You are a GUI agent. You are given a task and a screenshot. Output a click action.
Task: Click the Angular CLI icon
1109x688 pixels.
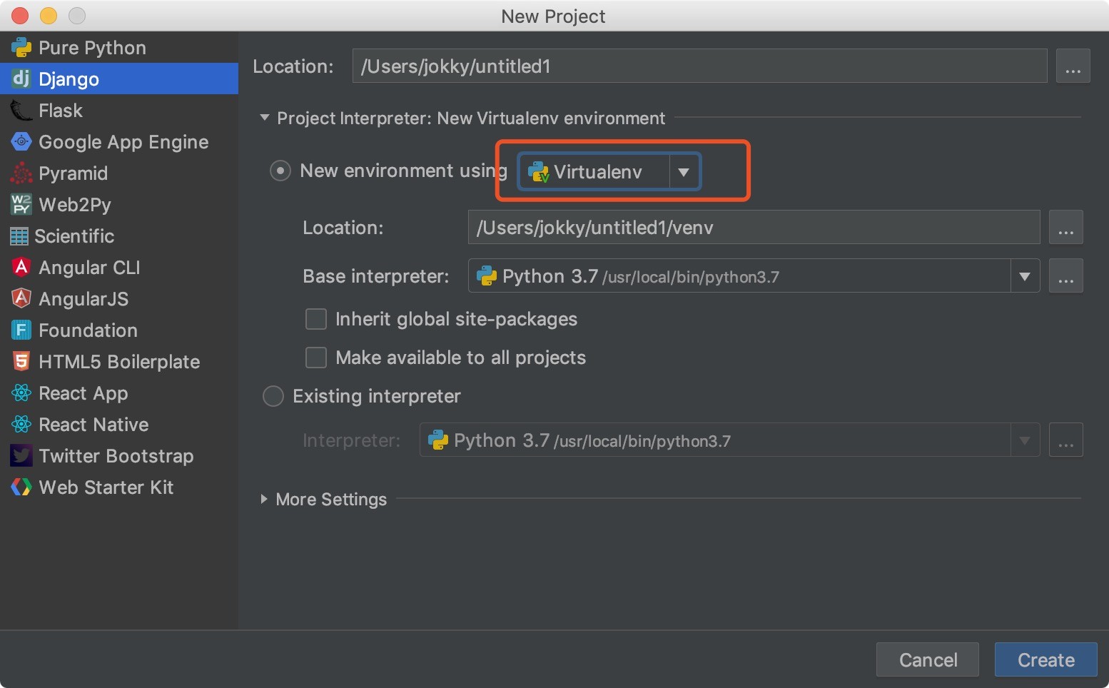(21, 268)
